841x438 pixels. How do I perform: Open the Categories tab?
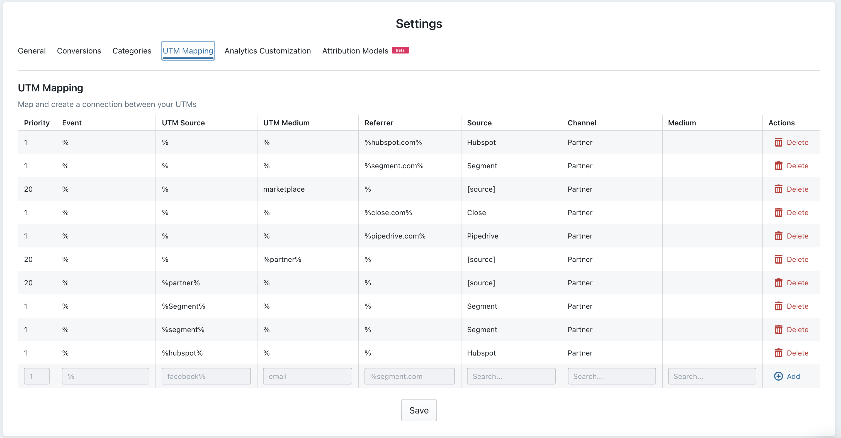pyautogui.click(x=132, y=51)
